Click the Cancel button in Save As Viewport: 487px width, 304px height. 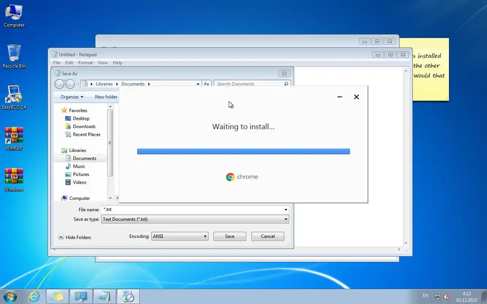tap(268, 236)
